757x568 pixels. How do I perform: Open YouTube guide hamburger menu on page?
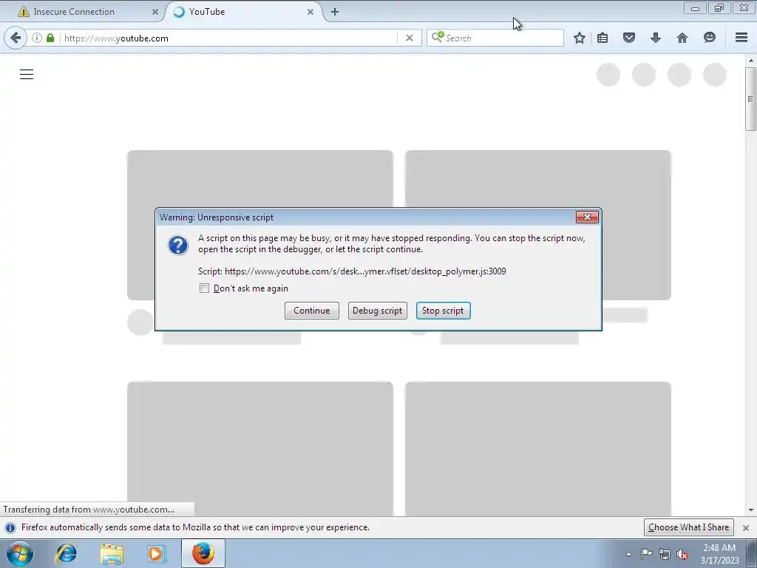[27, 75]
